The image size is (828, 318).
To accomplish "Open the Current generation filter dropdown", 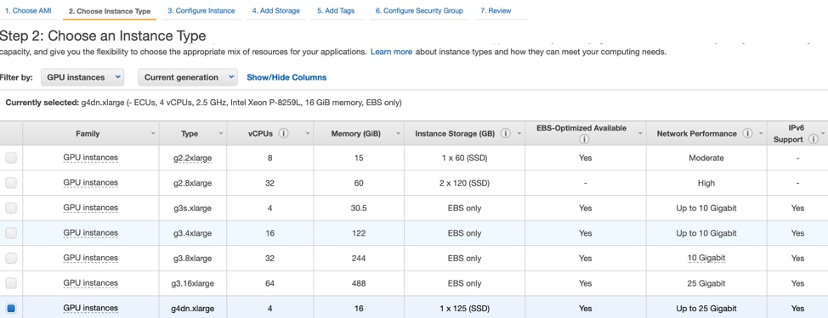I will click(x=188, y=77).
